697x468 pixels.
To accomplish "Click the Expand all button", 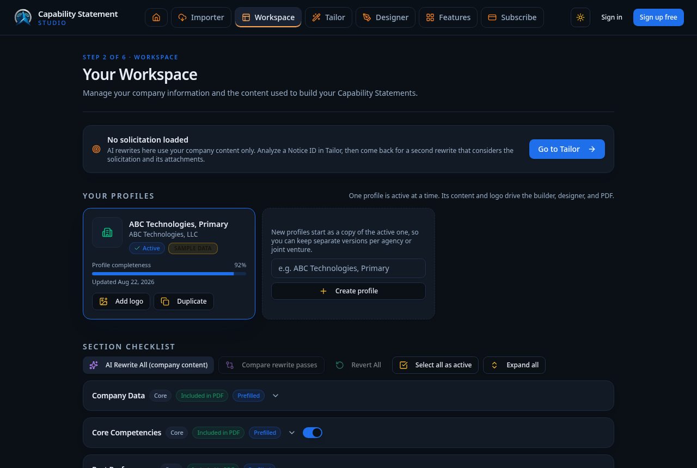I will click(x=514, y=365).
